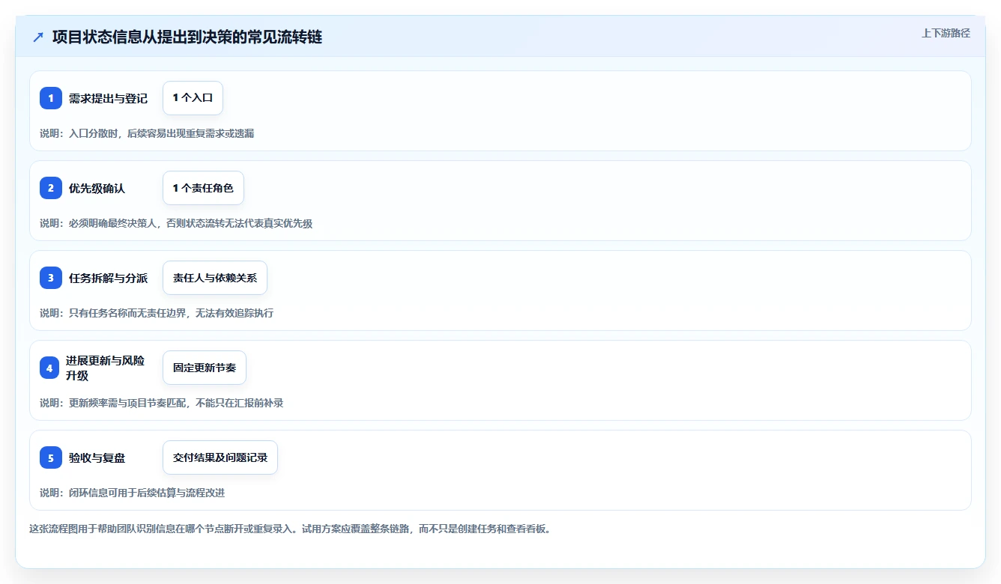Screen dimensions: 1001x584
Task: Click the step name '需求提出与登记'
Action: (108, 98)
